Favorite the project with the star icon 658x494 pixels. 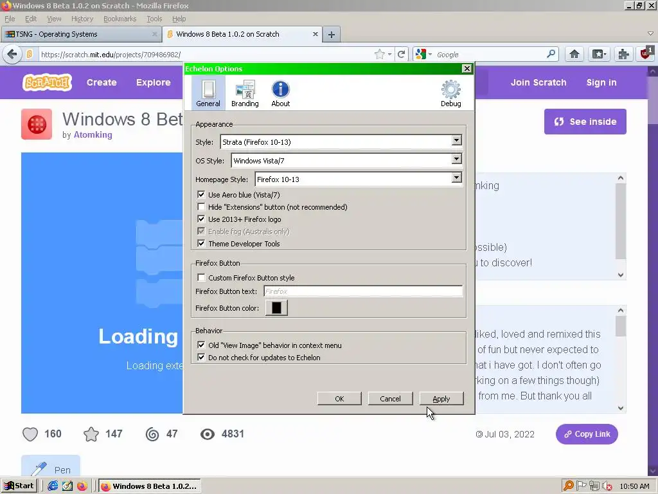coord(91,434)
